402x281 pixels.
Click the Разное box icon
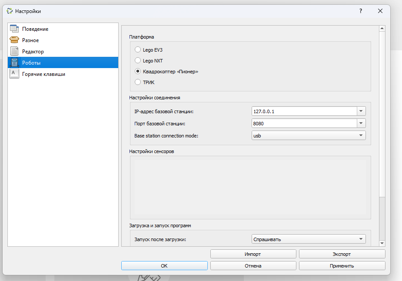pos(14,40)
